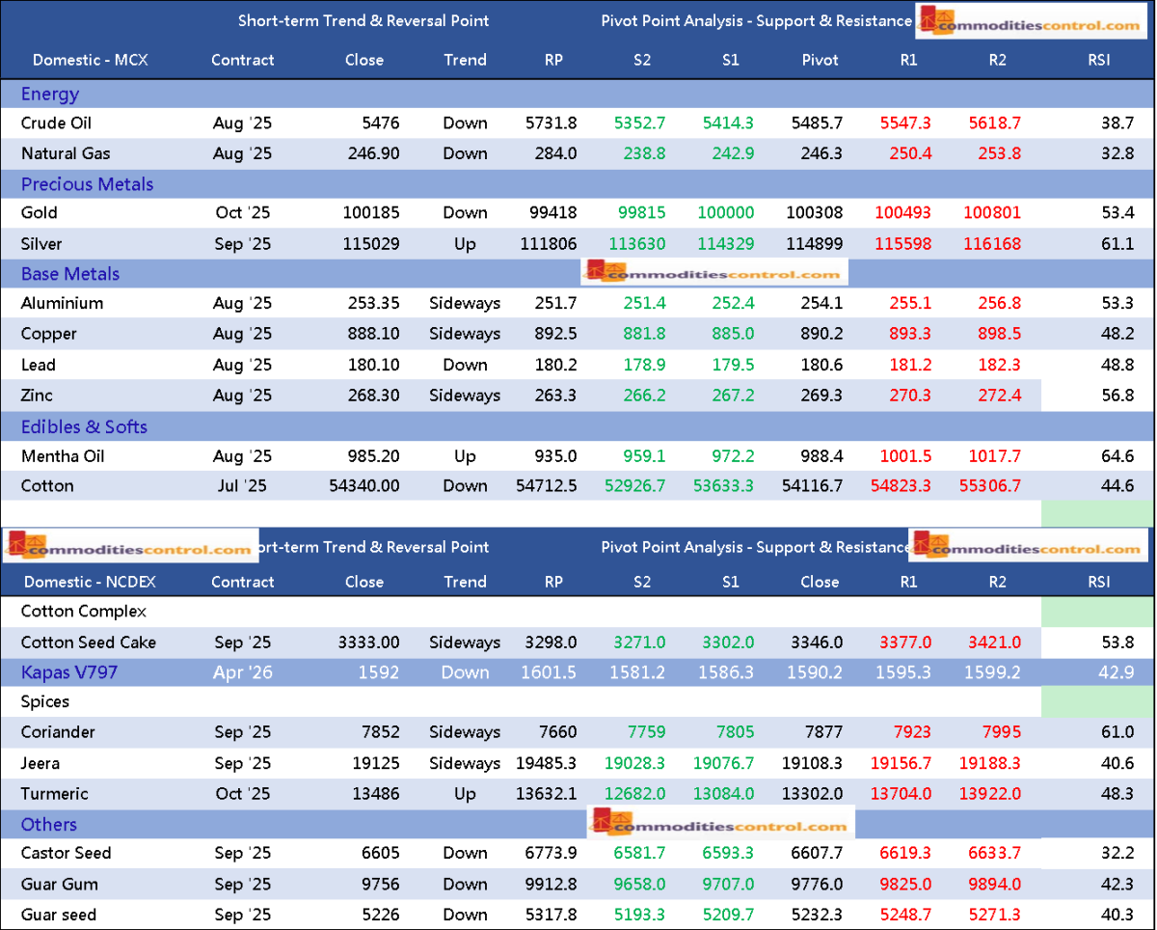The image size is (1157, 930).
Task: Select the Cotton Seed Cake row label
Action: point(89,643)
